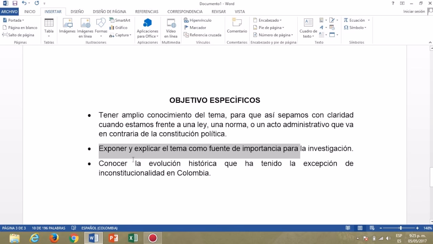Insert a SmartArt graphic
The image size is (433, 244).
pyautogui.click(x=120, y=20)
